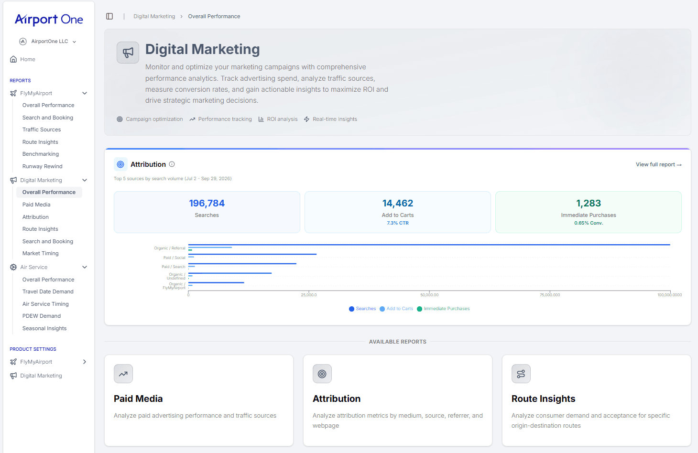
Task: Click the Home house icon in the sidebar
Action: click(x=13, y=59)
